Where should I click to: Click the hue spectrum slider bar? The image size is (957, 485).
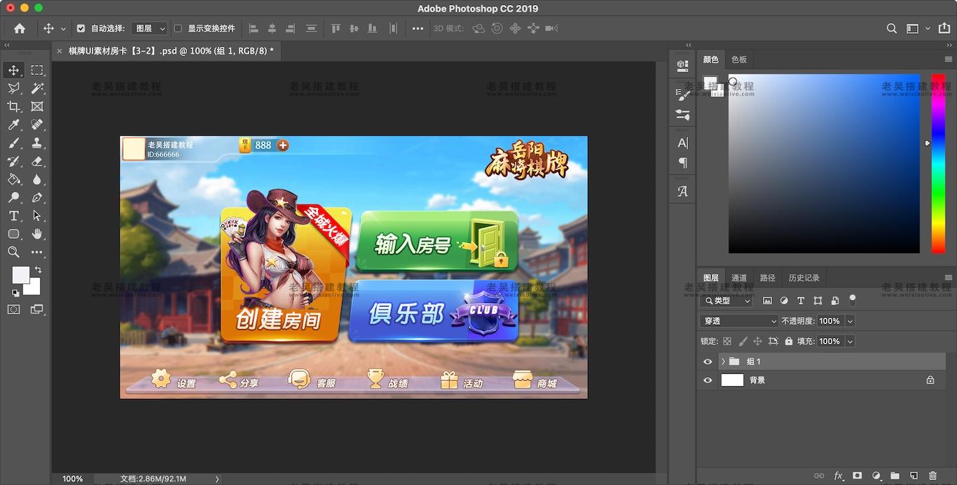coord(937,163)
